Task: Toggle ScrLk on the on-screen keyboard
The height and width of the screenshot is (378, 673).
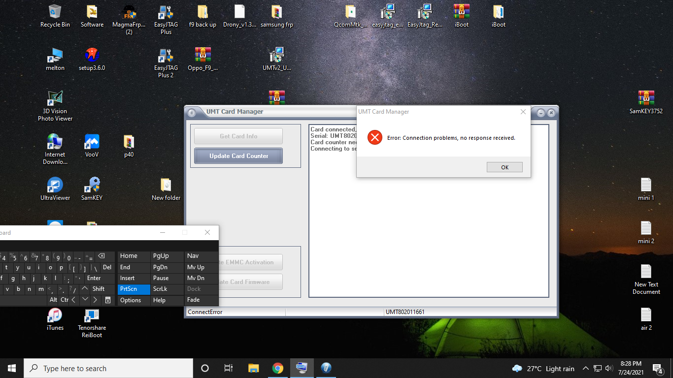Action: coord(167,289)
